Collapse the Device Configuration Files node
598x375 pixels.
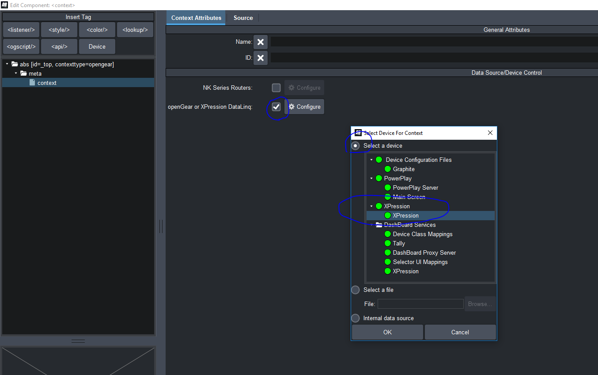[x=371, y=160]
